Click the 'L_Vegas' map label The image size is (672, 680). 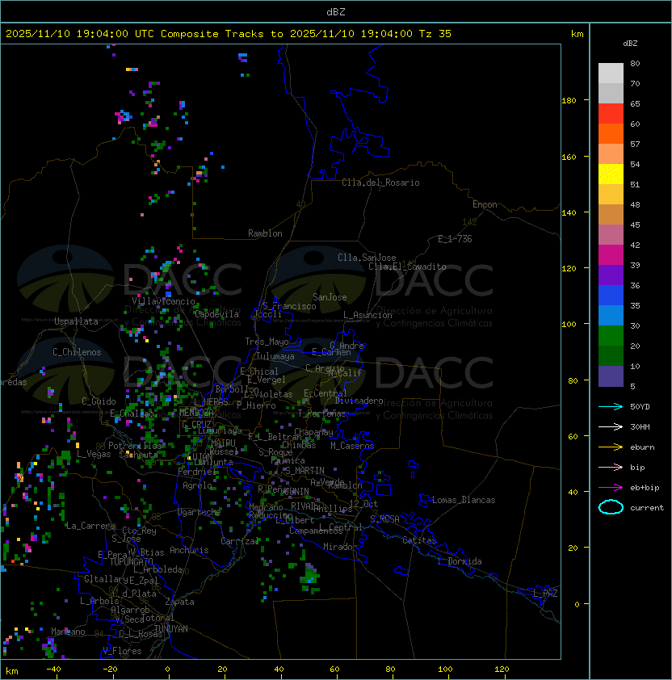(94, 454)
